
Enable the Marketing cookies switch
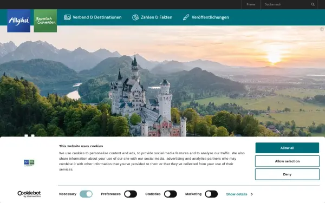[x=211, y=194]
